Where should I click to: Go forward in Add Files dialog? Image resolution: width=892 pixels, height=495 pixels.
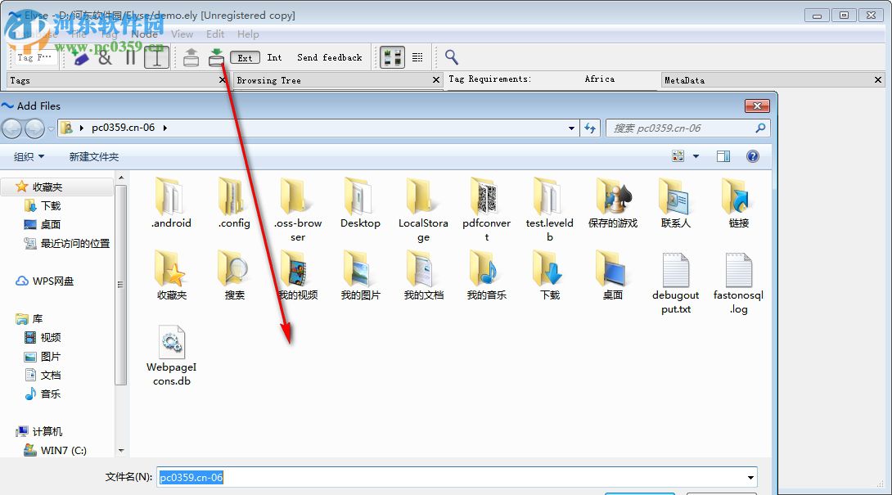coord(34,128)
